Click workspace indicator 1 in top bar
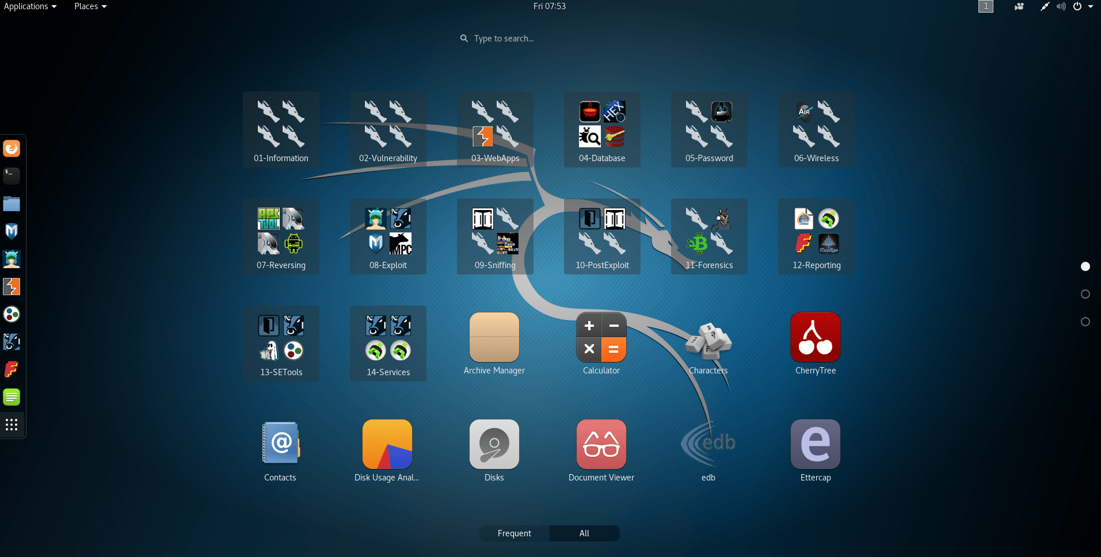1101x557 pixels. click(986, 6)
